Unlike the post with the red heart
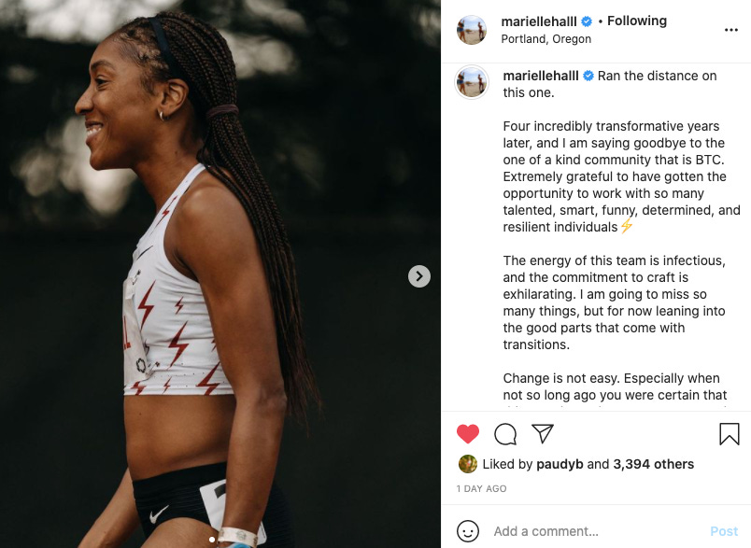Viewport: 751px width, 548px height. (467, 434)
